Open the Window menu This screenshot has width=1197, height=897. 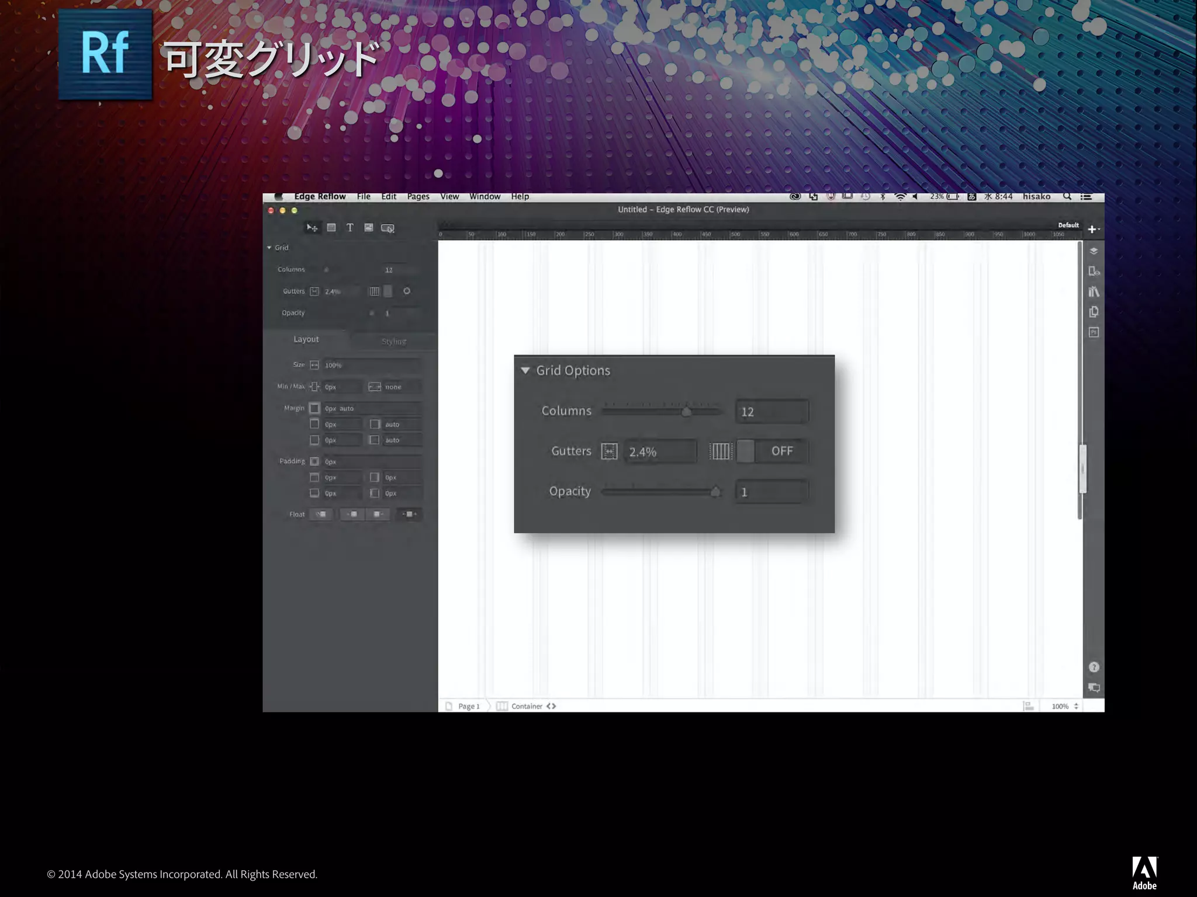[x=485, y=197]
